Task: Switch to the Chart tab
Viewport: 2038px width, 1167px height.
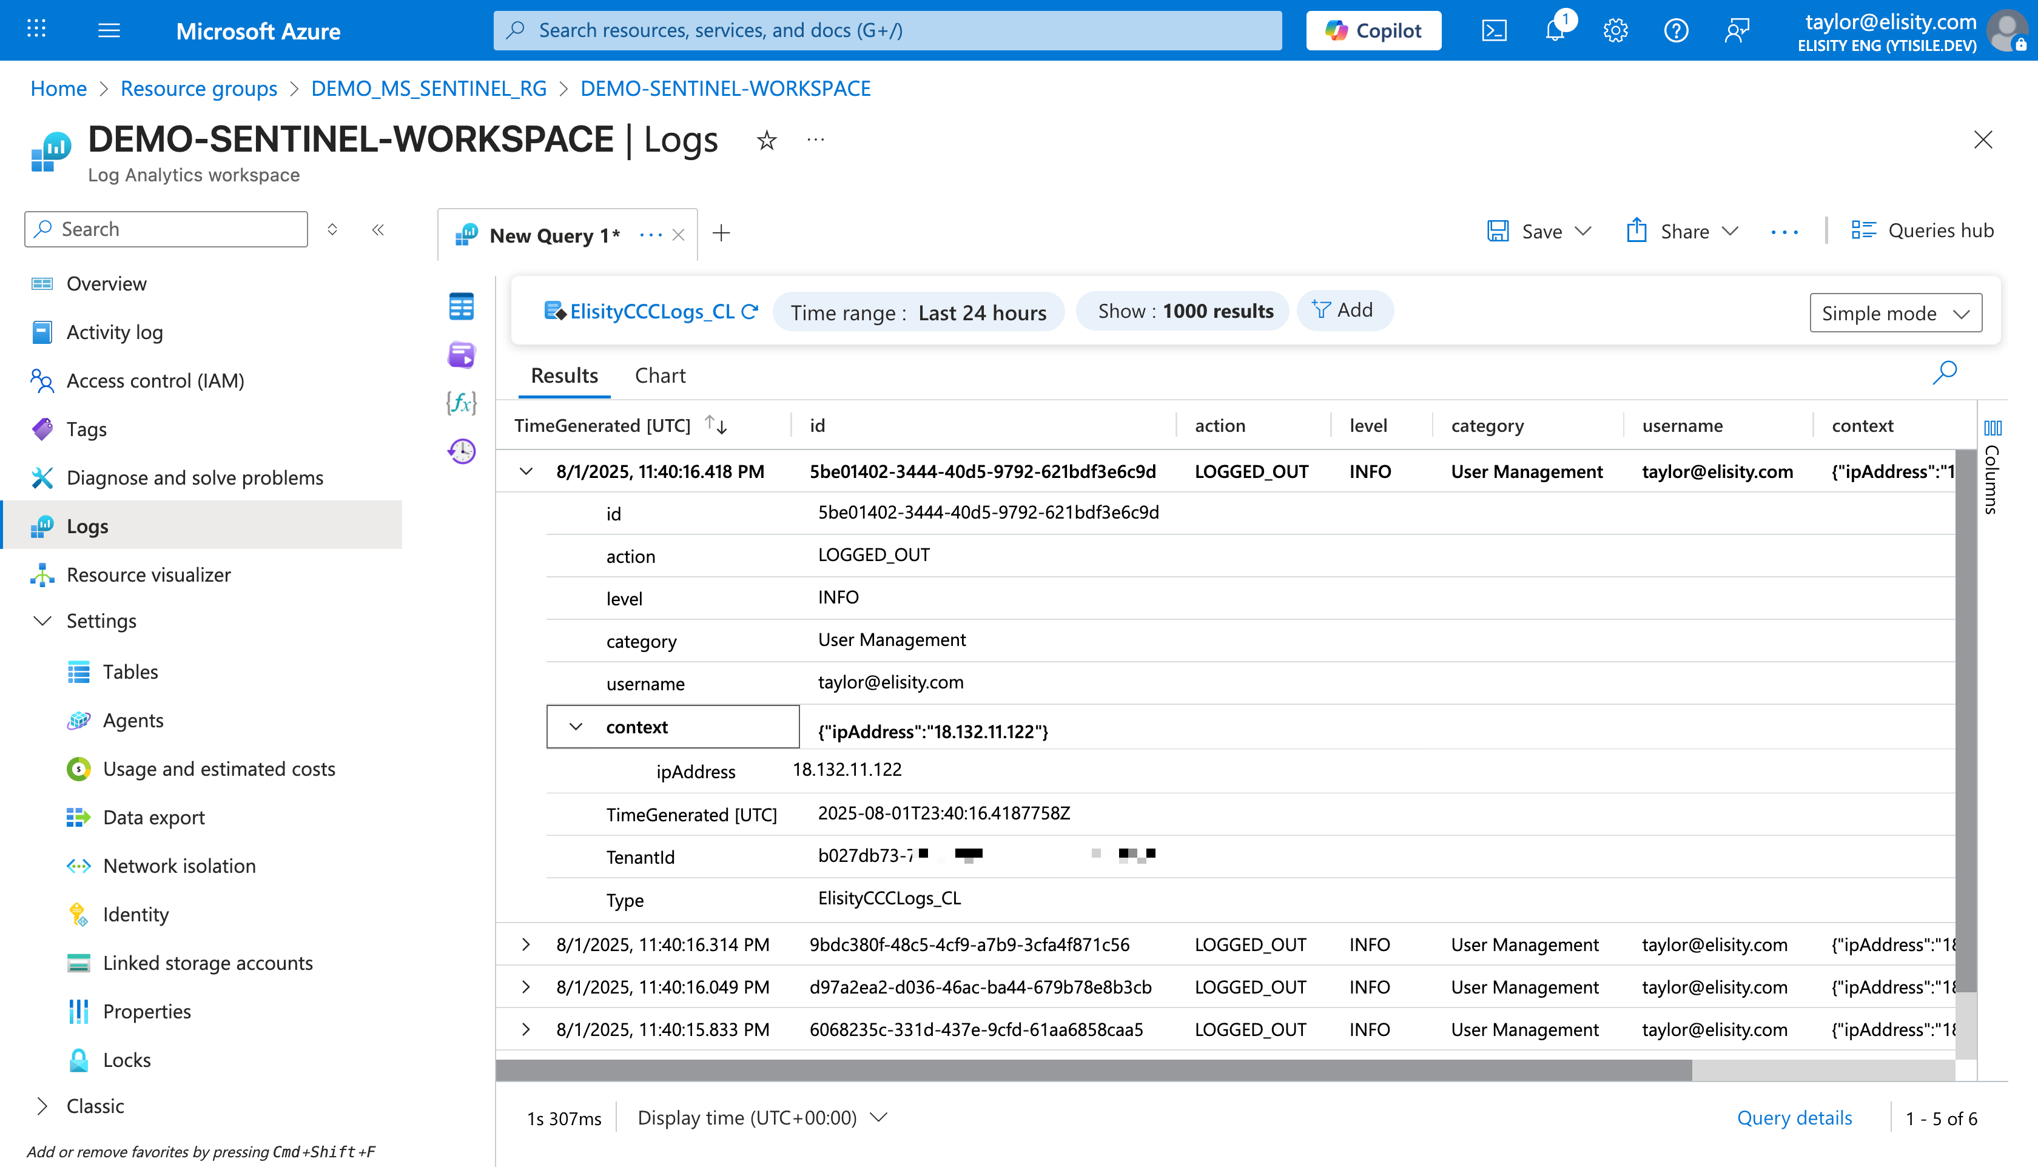Action: (659, 375)
